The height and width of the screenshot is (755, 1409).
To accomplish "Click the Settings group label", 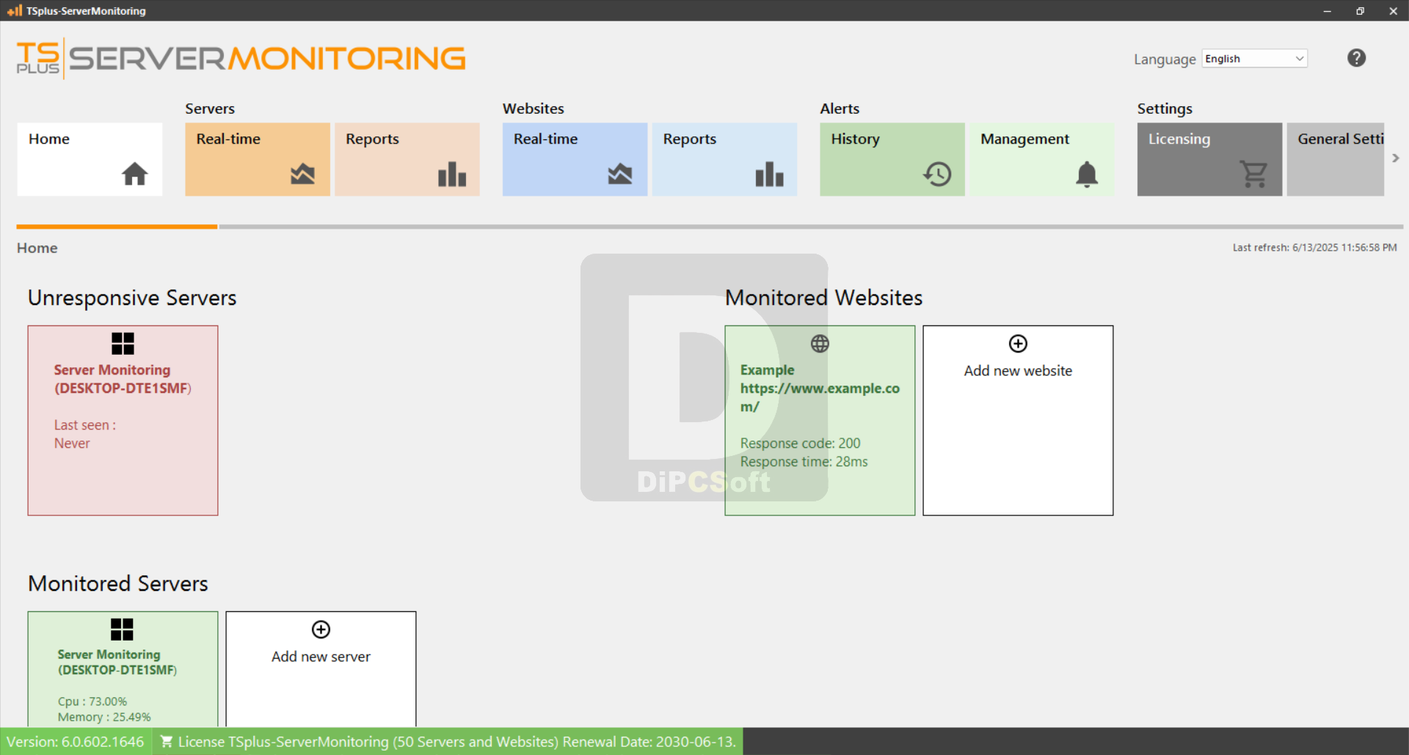I will pos(1165,108).
